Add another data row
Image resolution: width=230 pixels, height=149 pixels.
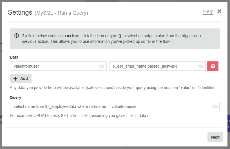pos(21,79)
